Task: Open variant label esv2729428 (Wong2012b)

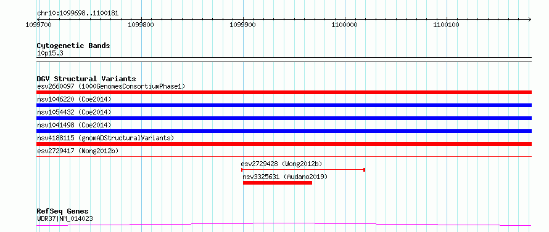Action: (281, 164)
